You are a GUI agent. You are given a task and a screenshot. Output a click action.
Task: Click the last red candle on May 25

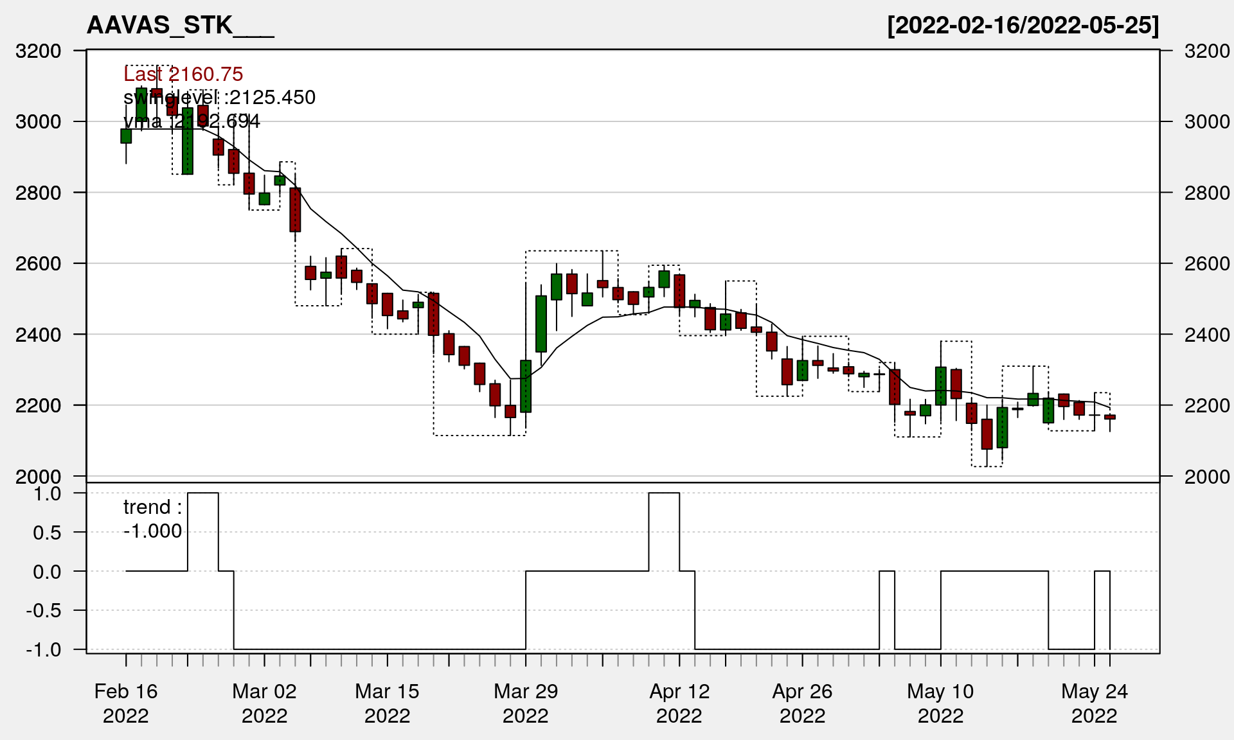pyautogui.click(x=1110, y=417)
